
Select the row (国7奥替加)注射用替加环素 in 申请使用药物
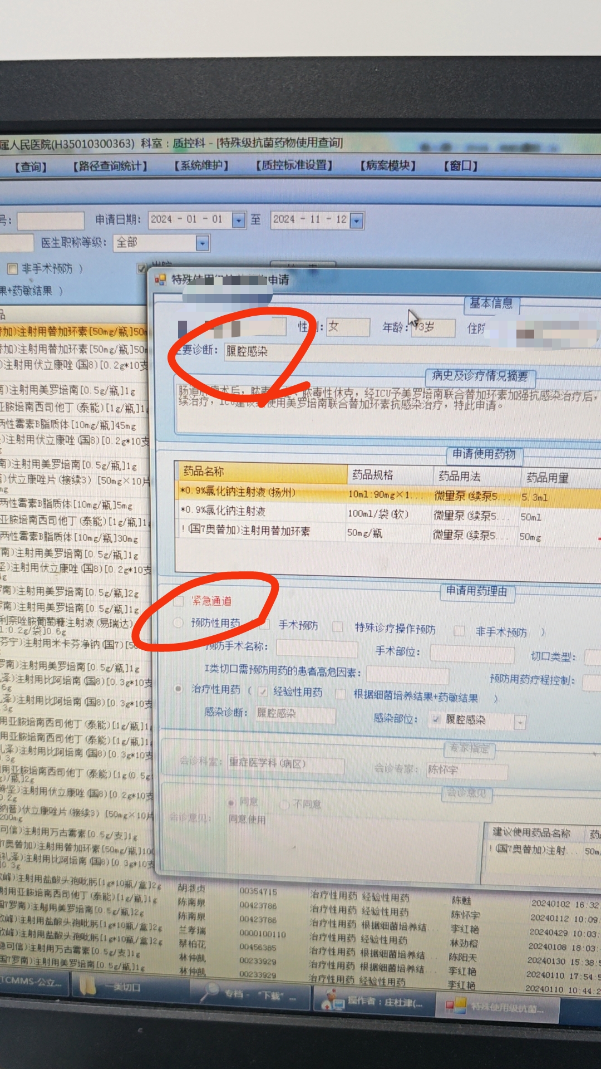tap(388, 533)
